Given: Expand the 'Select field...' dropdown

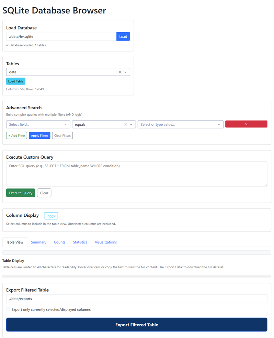Looking at the screenshot, I should [38, 124].
